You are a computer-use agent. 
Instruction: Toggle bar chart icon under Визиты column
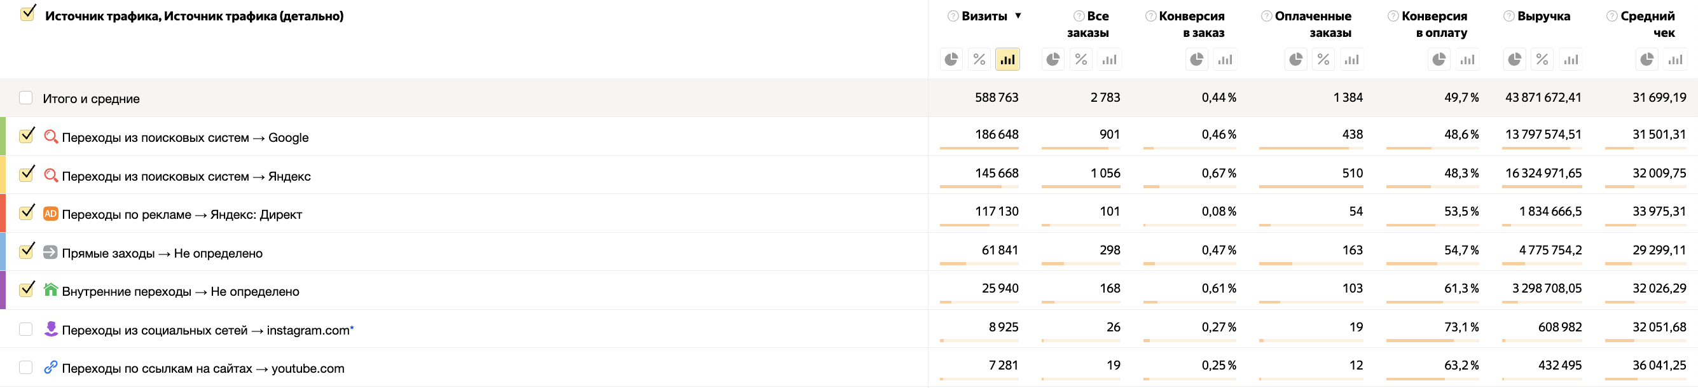(1007, 60)
